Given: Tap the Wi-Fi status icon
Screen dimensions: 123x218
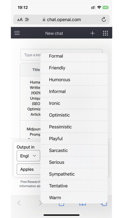Looking at the screenshot, I should click(x=99, y=8).
